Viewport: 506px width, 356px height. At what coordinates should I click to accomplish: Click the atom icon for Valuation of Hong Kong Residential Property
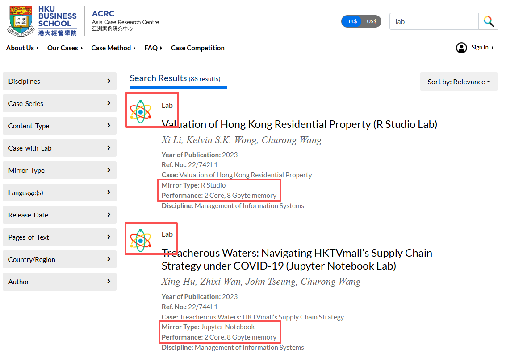pyautogui.click(x=140, y=112)
